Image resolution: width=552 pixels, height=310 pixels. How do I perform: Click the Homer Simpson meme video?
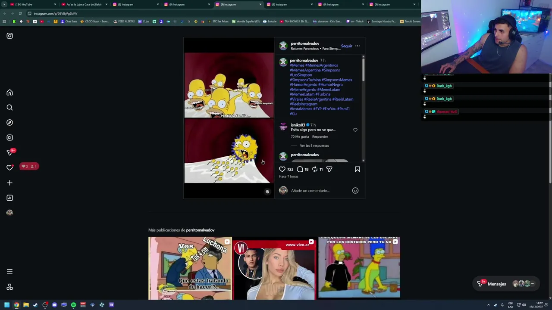tap(229, 118)
